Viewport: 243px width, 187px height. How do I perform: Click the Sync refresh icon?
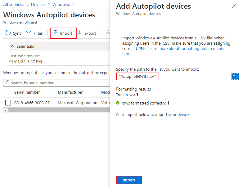pyautogui.click(x=8, y=33)
